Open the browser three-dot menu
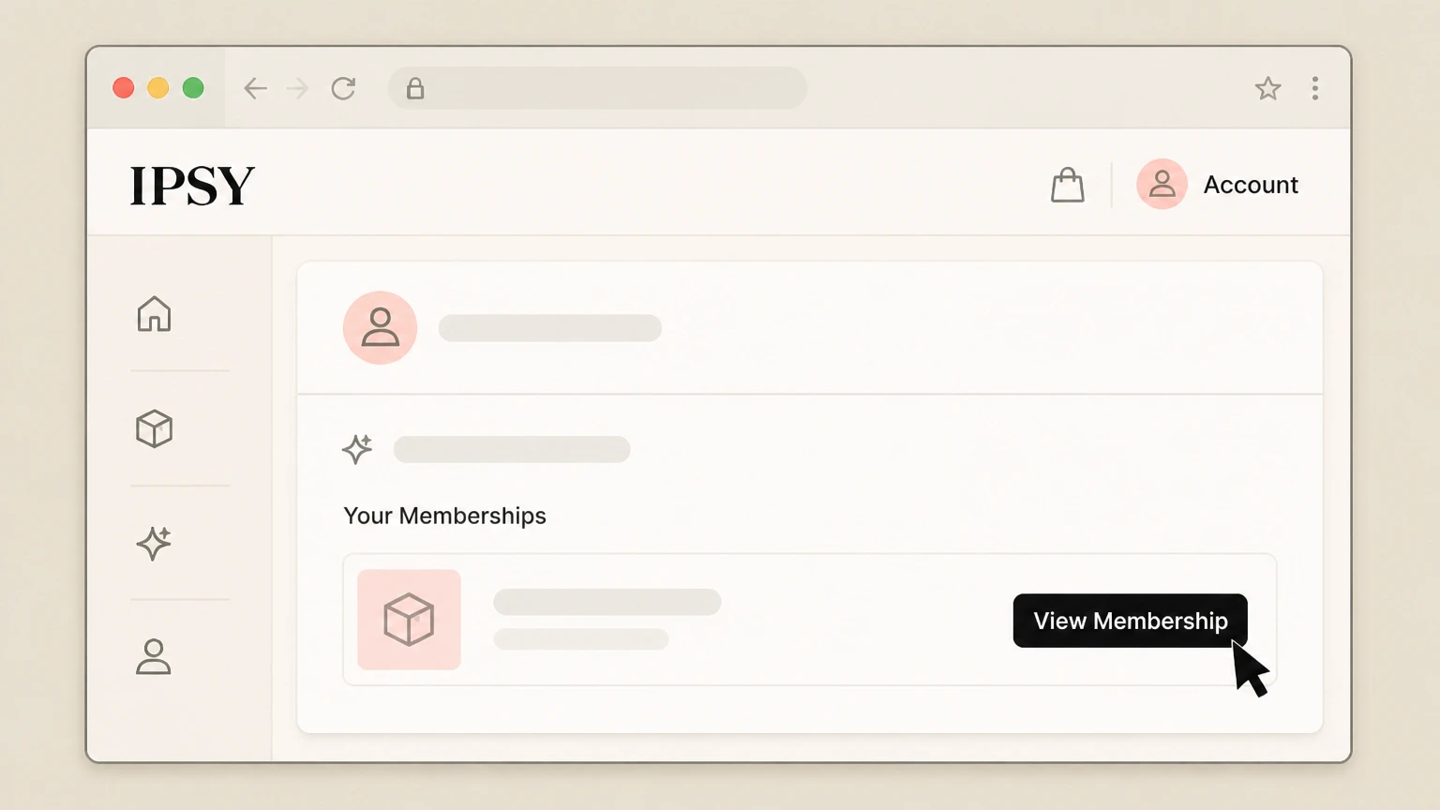Viewport: 1440px width, 810px height. click(1315, 88)
